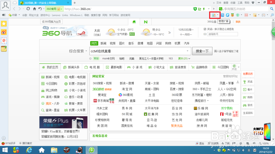
Task: Click the magnifier zoom page icon
Action: (x=272, y=15)
